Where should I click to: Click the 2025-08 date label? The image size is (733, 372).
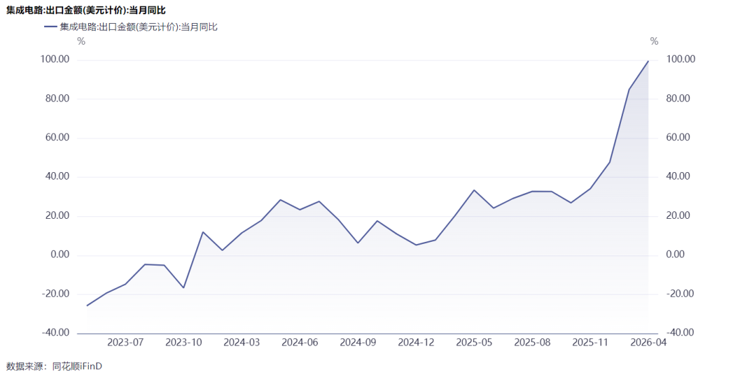click(x=533, y=343)
